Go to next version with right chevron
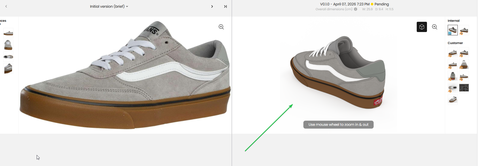 pos(212,6)
